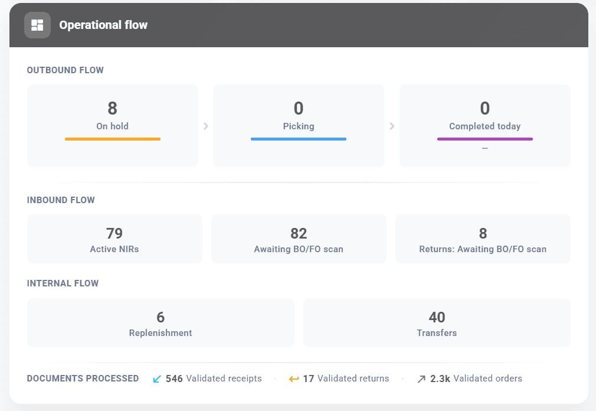Image resolution: width=596 pixels, height=411 pixels.
Task: Click the Operational flow title
Action: tap(103, 25)
